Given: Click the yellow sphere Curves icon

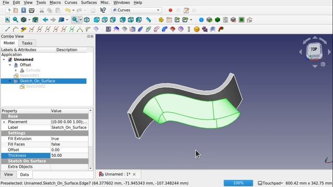Looking at the screenshot, I should pos(197,29).
